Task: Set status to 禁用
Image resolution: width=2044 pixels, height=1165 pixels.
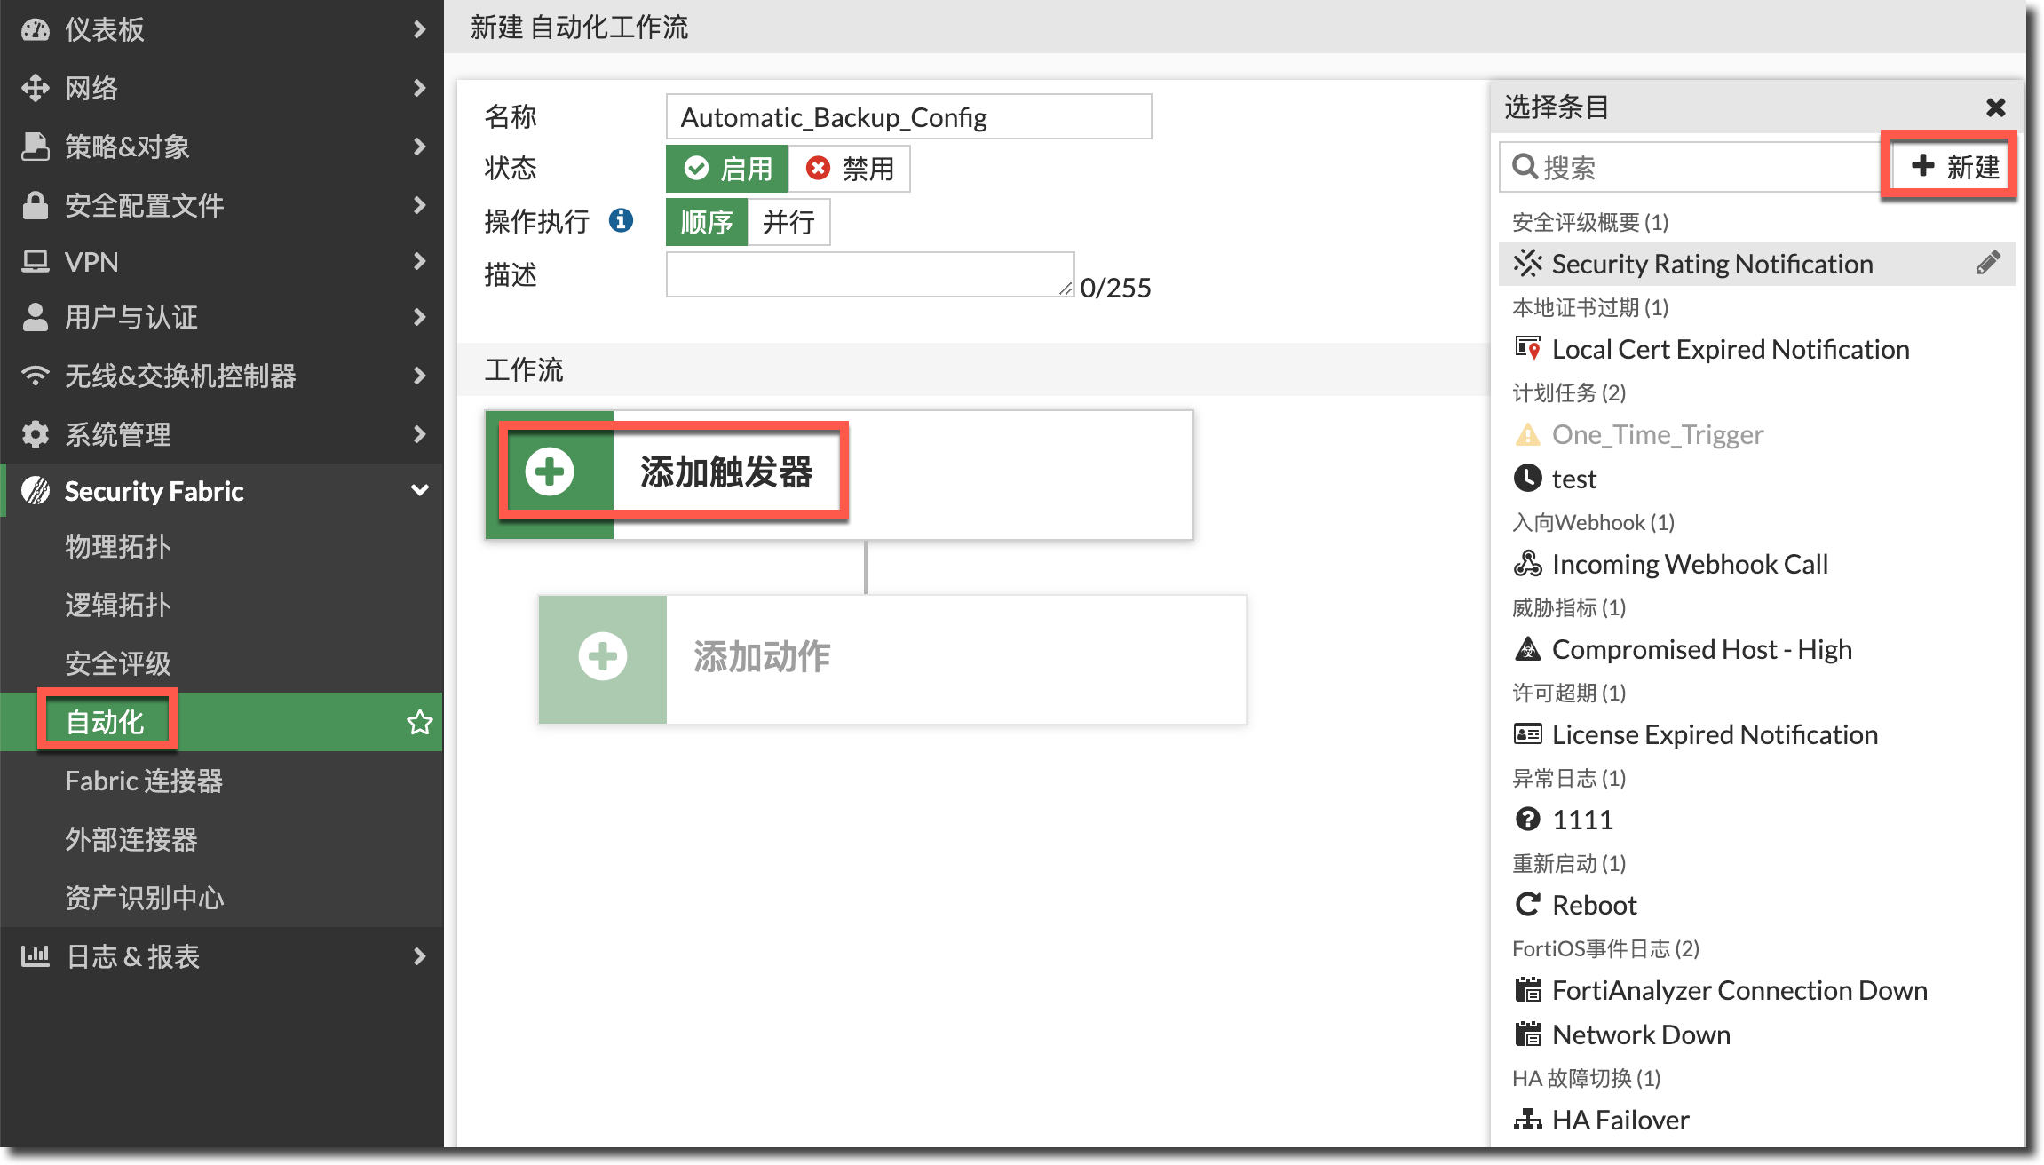Action: 850,169
